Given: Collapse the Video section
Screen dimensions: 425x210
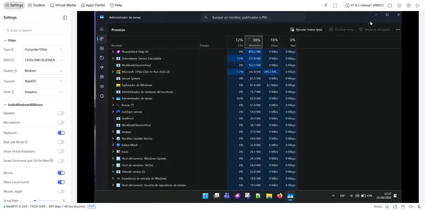Looking at the screenshot, I should coord(10,40).
